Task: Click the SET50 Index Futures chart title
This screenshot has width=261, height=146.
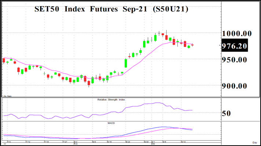Action: [111, 9]
